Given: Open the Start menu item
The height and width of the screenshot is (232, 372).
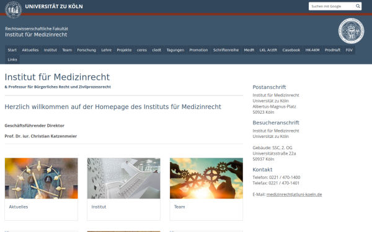Looking at the screenshot, I should pos(12,50).
